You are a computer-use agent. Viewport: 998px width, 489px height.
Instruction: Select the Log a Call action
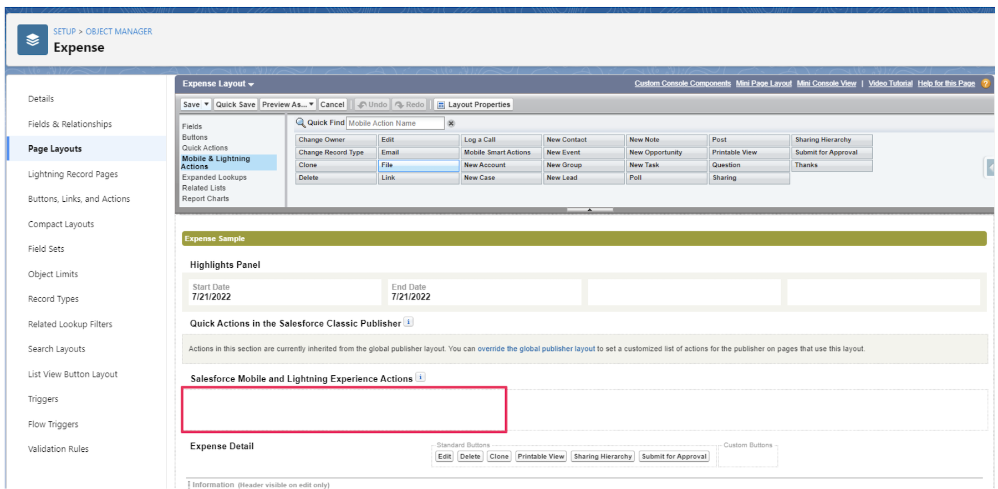click(x=501, y=140)
